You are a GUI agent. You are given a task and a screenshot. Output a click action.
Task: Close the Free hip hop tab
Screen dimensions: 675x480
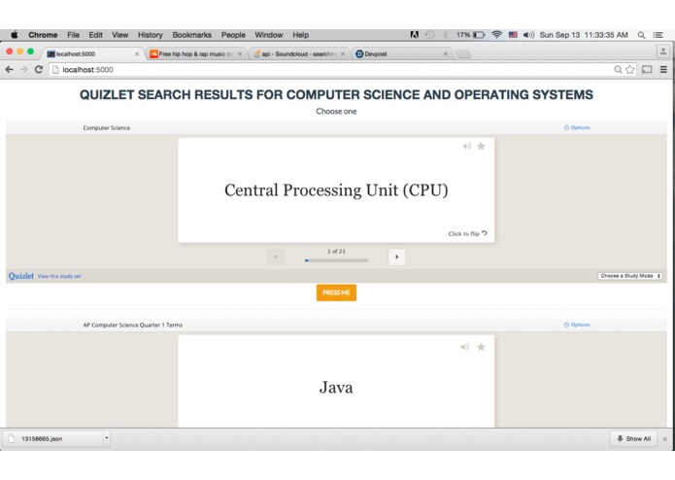[x=240, y=53]
